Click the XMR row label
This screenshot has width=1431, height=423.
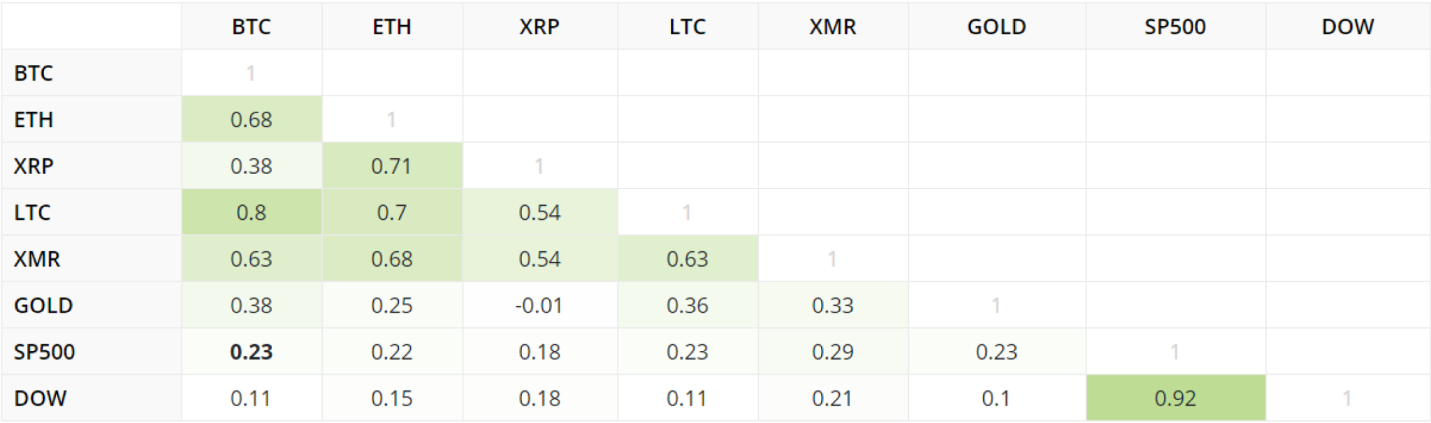click(37, 259)
